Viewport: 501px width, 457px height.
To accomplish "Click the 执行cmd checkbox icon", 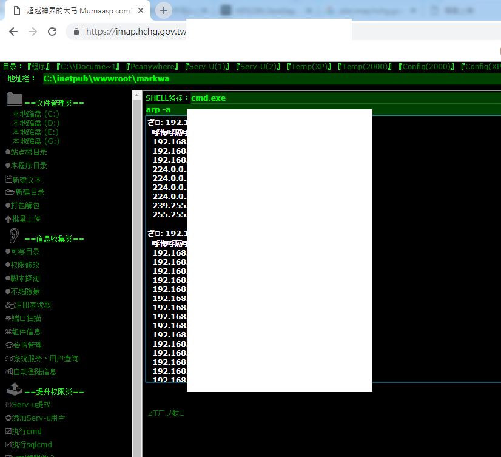I will [x=8, y=431].
